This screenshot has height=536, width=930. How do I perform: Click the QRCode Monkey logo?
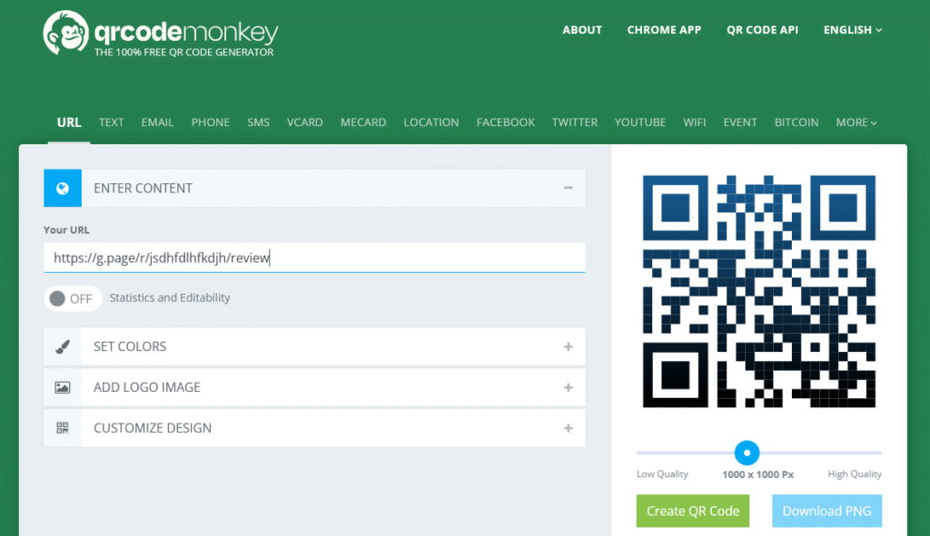tap(160, 36)
